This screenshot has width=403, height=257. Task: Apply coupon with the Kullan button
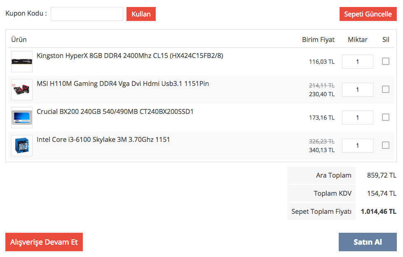pos(141,14)
